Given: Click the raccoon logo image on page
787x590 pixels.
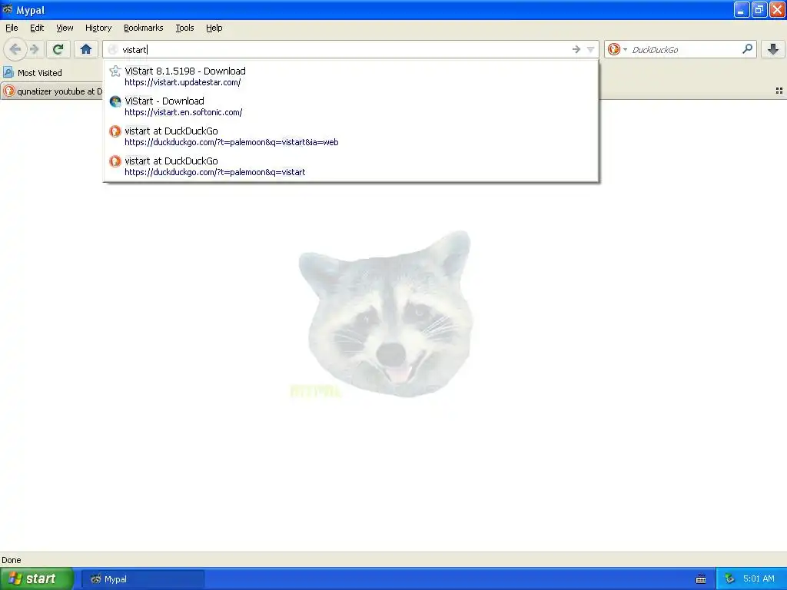Looking at the screenshot, I should click(x=385, y=314).
